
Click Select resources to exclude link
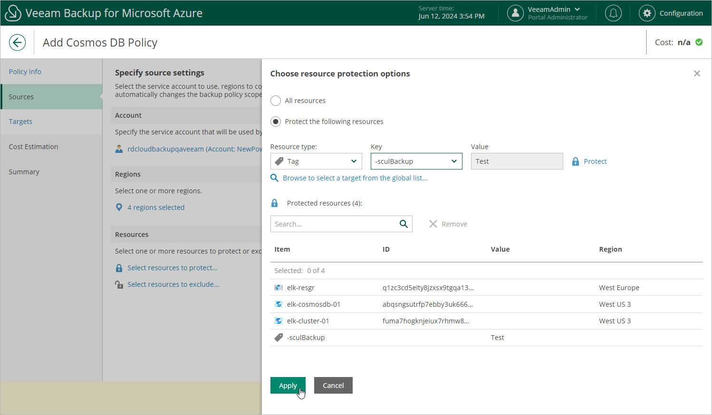[173, 284]
